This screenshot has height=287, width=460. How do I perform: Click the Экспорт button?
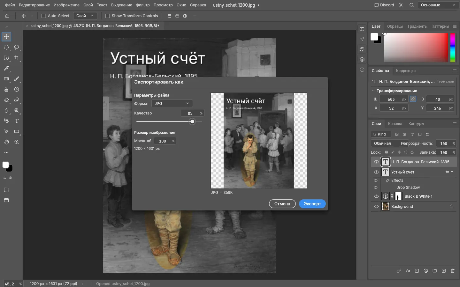point(312,204)
